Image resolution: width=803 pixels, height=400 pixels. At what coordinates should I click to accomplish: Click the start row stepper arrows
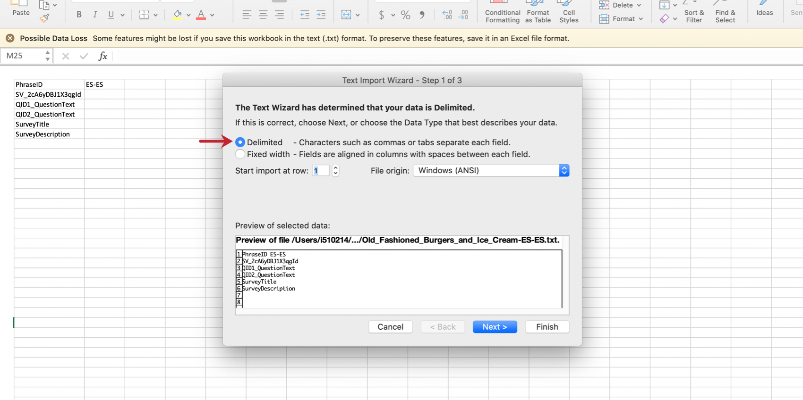335,170
